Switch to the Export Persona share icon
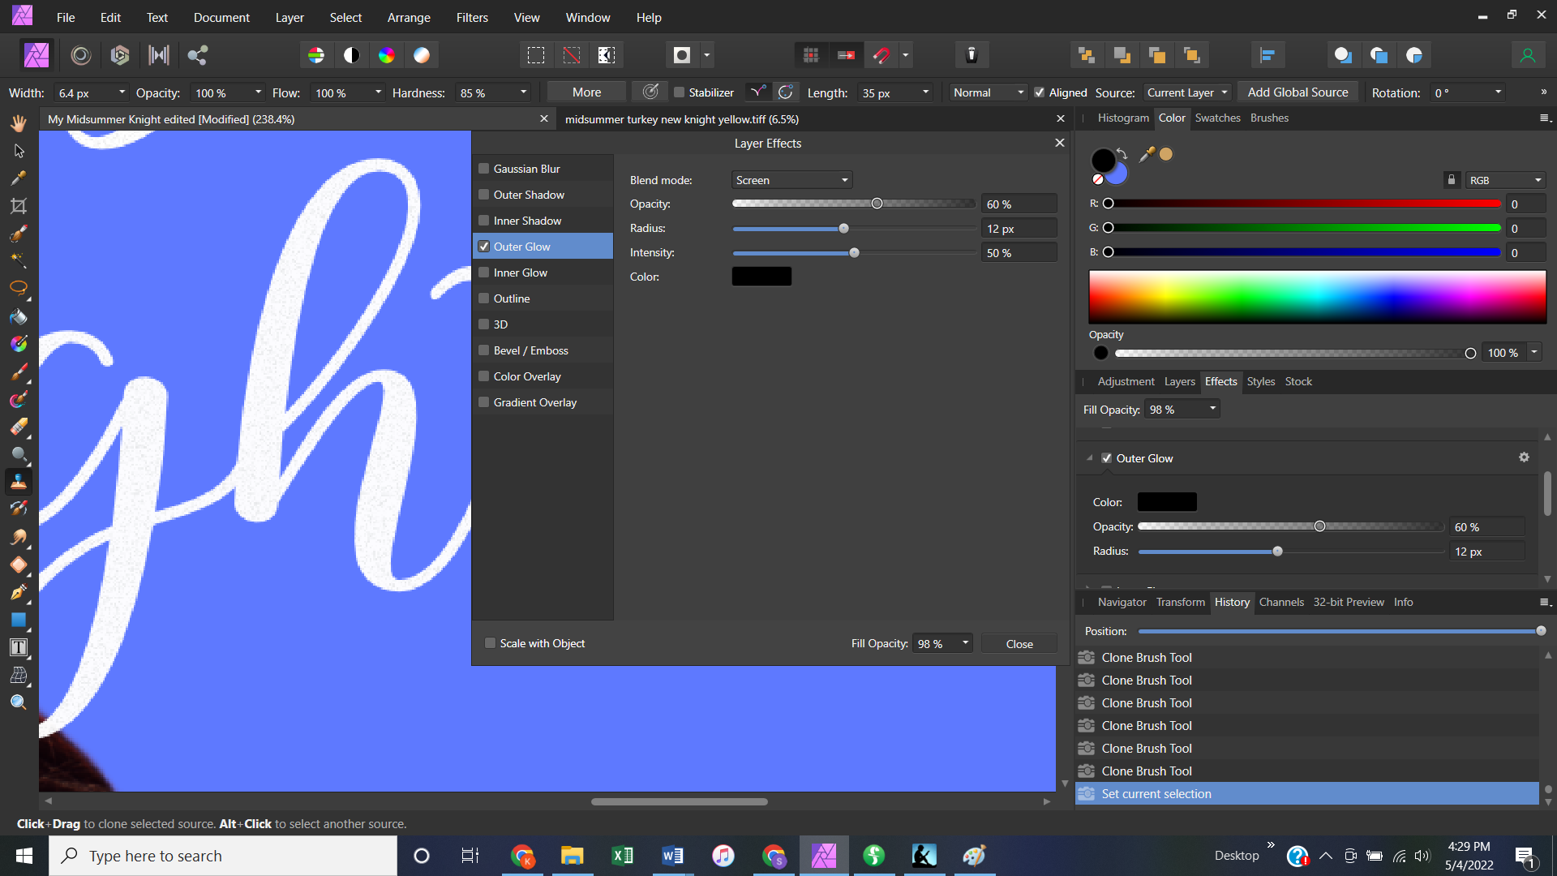Viewport: 1557px width, 876px height. point(198,55)
